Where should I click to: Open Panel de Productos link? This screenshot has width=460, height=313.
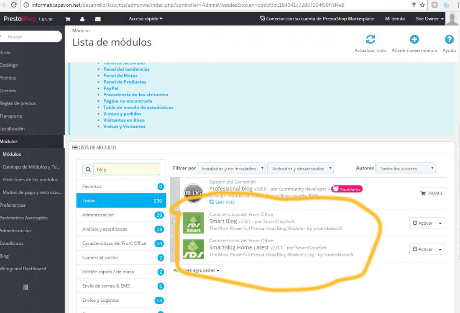tap(125, 82)
